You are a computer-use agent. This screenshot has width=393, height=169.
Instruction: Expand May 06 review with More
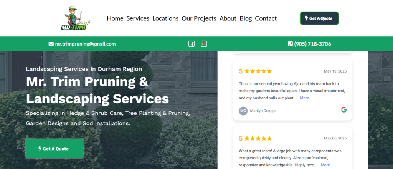click(x=325, y=165)
